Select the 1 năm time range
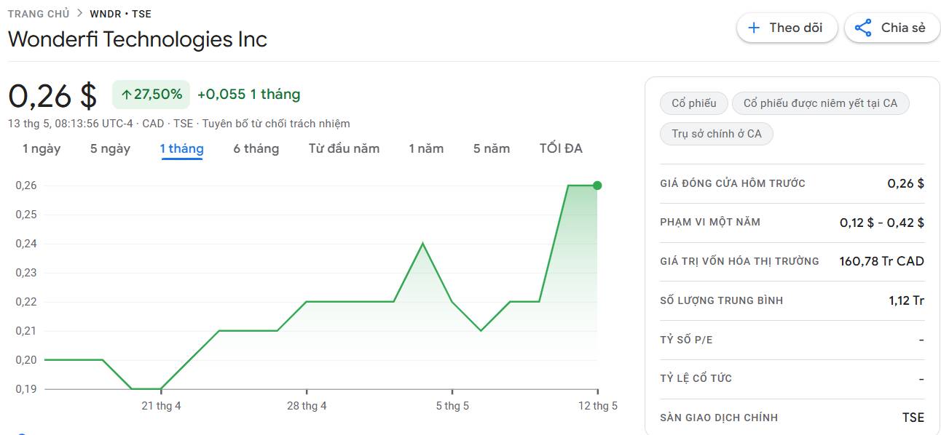941x435 pixels. (x=426, y=148)
